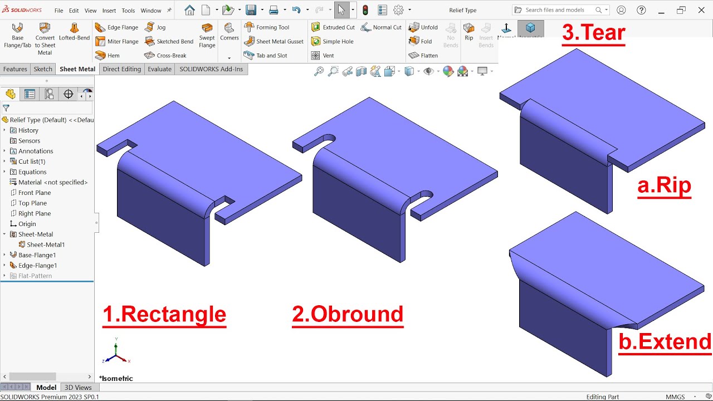Open the DimXpertManager crosshair tab
Viewport: 713px width, 401px height.
[x=69, y=94]
